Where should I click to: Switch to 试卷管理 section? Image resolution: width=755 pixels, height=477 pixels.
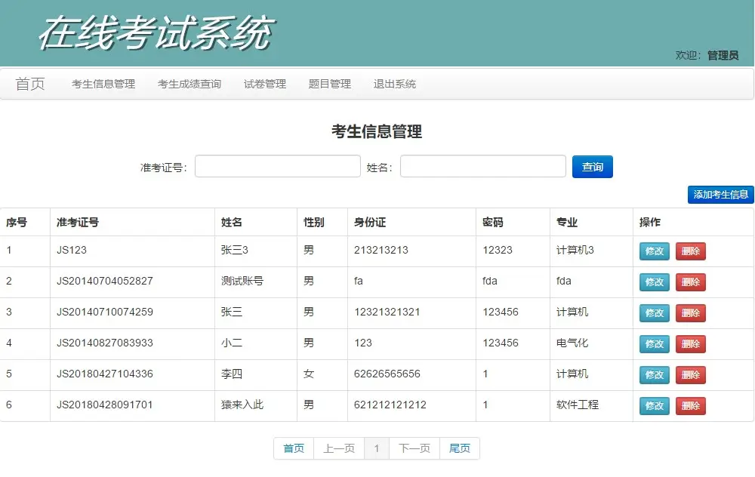pyautogui.click(x=264, y=84)
